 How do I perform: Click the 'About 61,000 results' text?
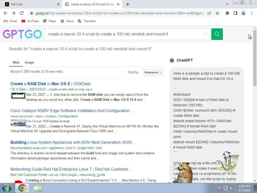tap(36, 72)
